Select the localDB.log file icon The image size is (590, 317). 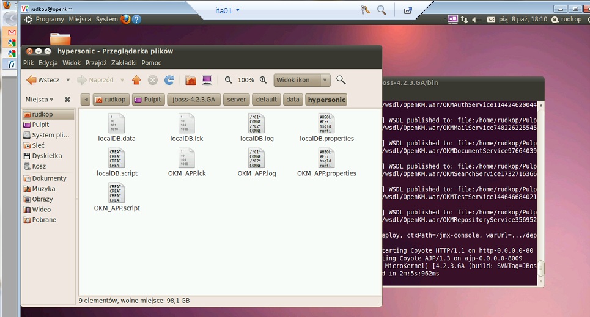point(257,123)
